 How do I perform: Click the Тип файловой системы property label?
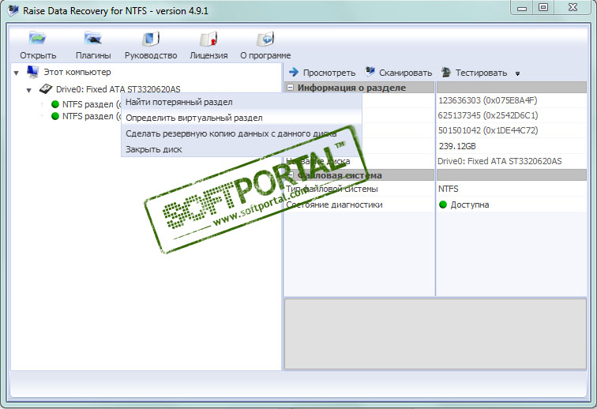tap(332, 189)
